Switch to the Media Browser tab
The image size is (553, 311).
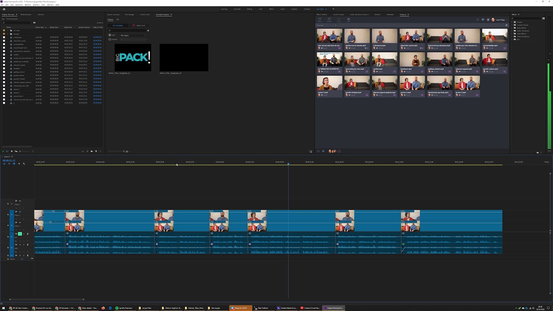pyautogui.click(x=26, y=15)
